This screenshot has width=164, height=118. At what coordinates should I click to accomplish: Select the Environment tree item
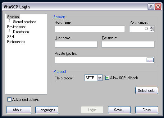coord(16,27)
